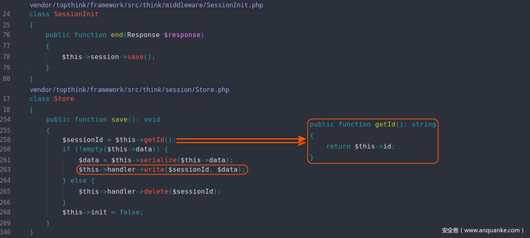Click return $this->id statement
The image size is (530, 238).
pyautogui.click(x=361, y=146)
